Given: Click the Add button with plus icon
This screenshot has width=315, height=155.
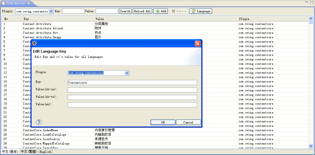Looking at the screenshot, I should pos(161,11).
